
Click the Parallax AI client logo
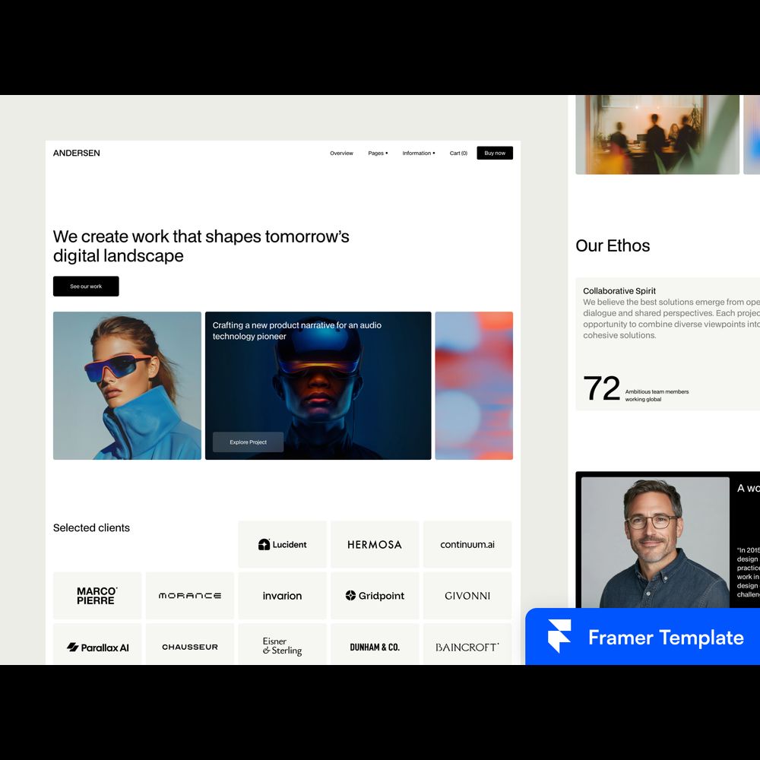coord(98,648)
